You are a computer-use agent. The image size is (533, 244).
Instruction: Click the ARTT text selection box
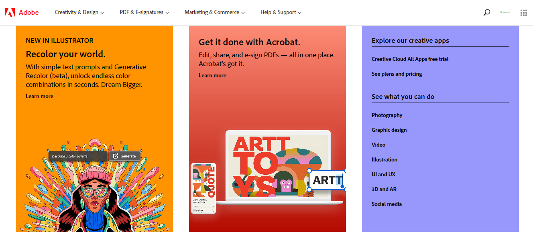point(327,180)
